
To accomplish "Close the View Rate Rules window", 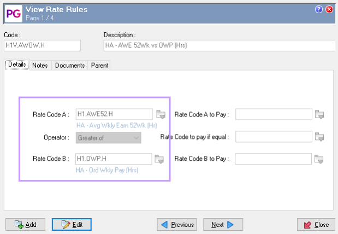I will tap(329, 9).
